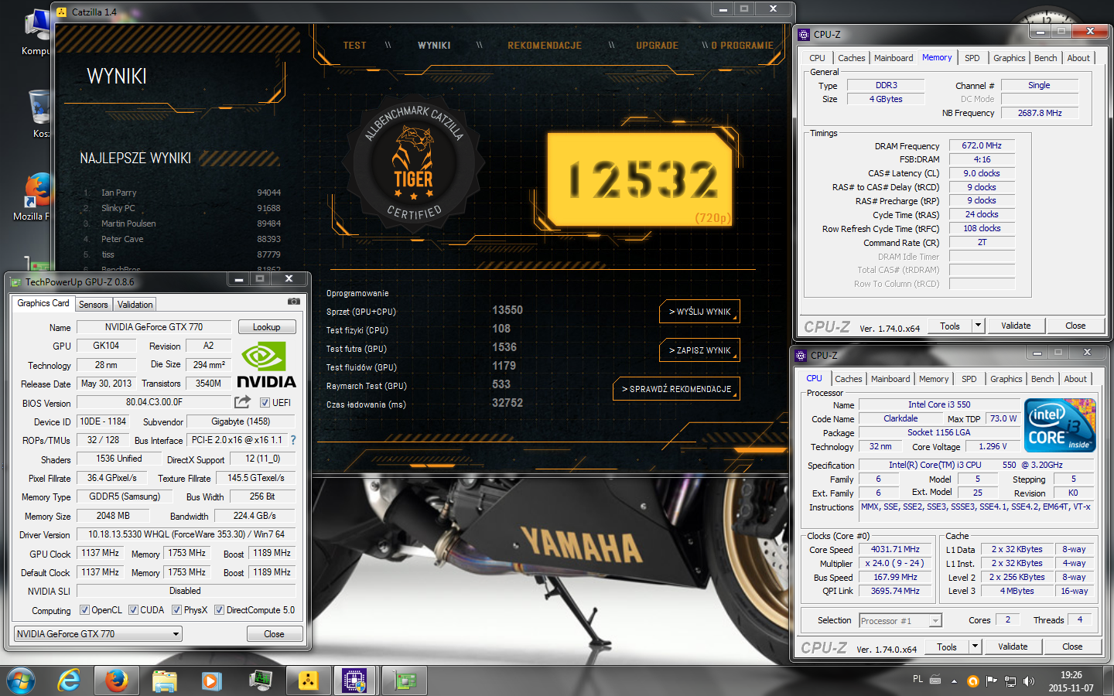This screenshot has height=696, width=1114.
Task: Click SPRAWDŹ REKOMENDACJE button
Action: (x=676, y=389)
